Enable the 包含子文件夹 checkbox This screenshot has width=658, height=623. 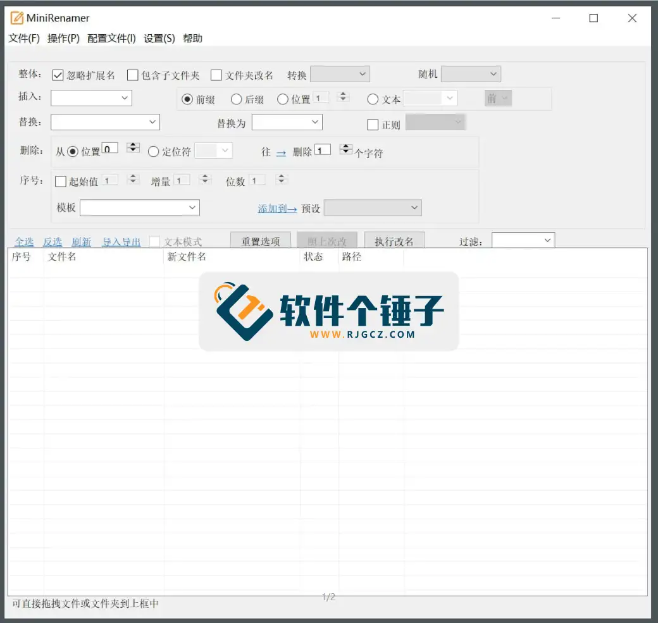(133, 75)
